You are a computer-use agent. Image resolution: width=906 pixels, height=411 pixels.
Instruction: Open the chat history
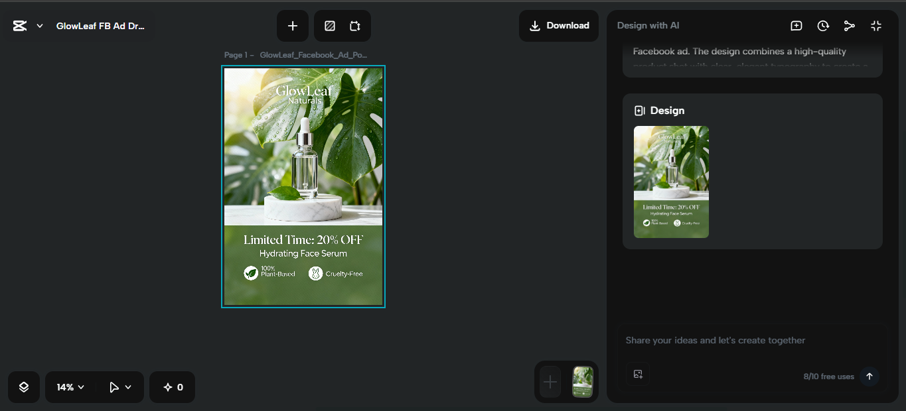point(823,25)
